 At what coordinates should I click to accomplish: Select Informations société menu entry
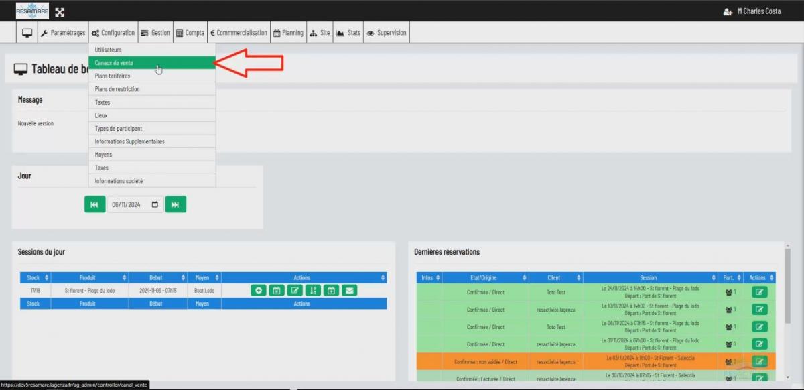point(152,181)
